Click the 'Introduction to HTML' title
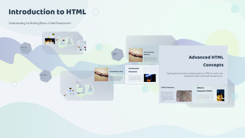The width and height of the screenshot is (245, 138). (x=47, y=12)
